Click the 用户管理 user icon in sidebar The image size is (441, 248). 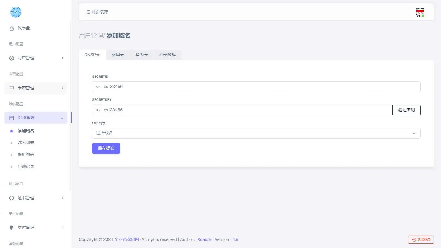pyautogui.click(x=12, y=58)
